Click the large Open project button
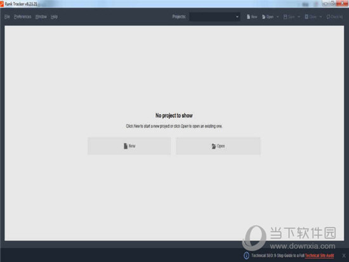Screen dimensions: 349x262 (218, 146)
